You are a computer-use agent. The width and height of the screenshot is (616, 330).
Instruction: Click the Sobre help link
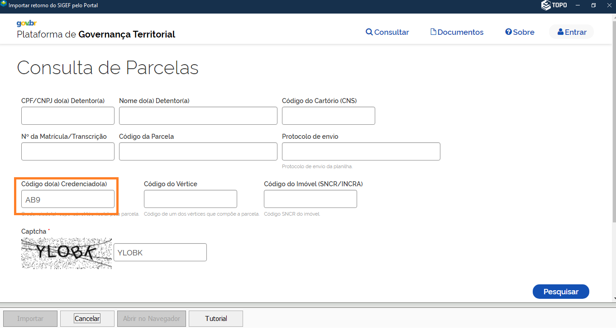coord(520,32)
